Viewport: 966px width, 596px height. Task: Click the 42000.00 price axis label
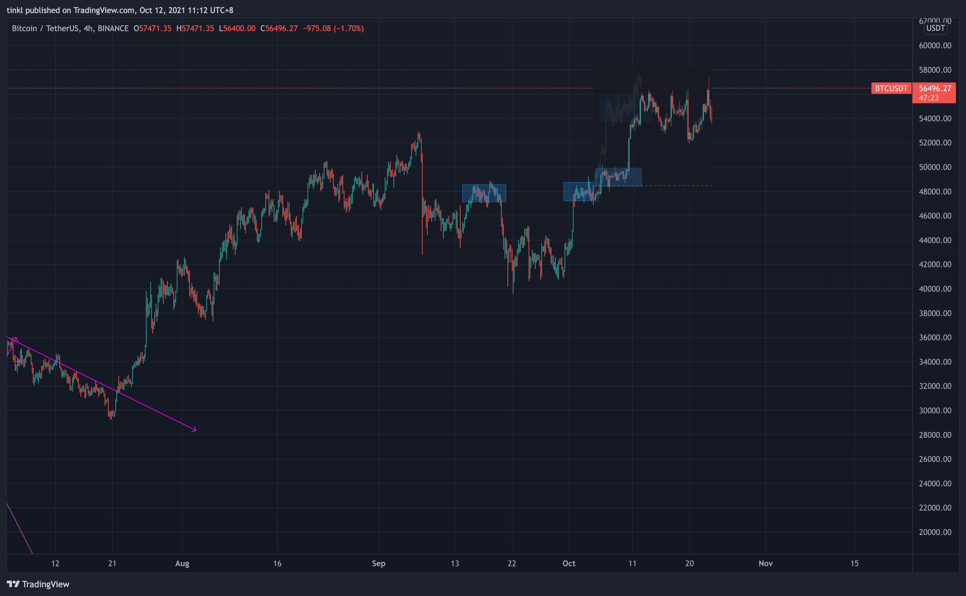tap(935, 264)
